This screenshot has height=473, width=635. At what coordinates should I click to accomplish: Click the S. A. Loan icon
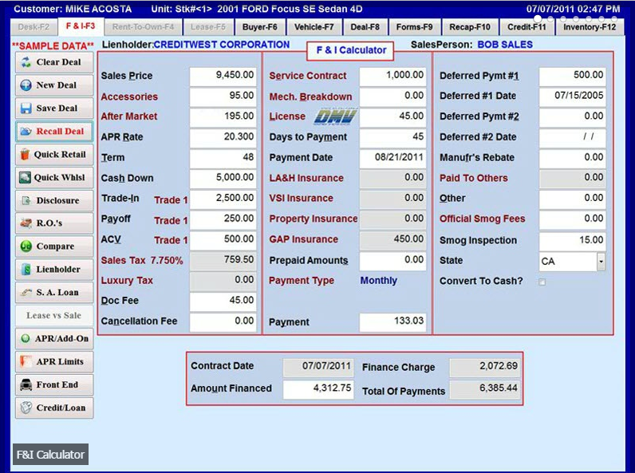pos(26,292)
